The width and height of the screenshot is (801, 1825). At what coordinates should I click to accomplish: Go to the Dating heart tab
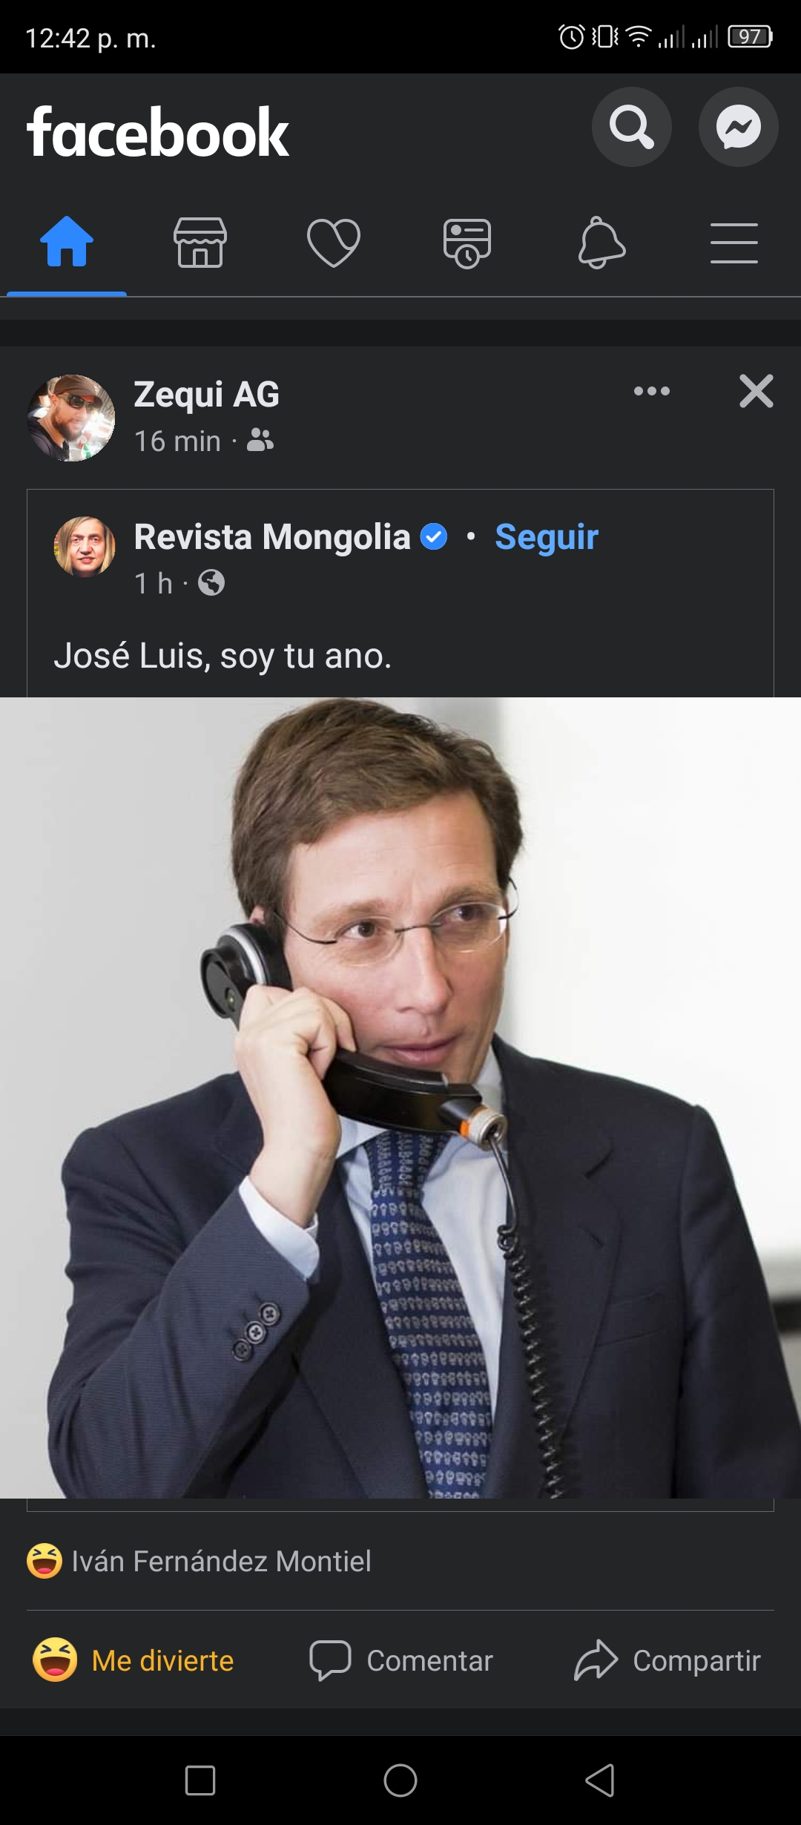[334, 243]
